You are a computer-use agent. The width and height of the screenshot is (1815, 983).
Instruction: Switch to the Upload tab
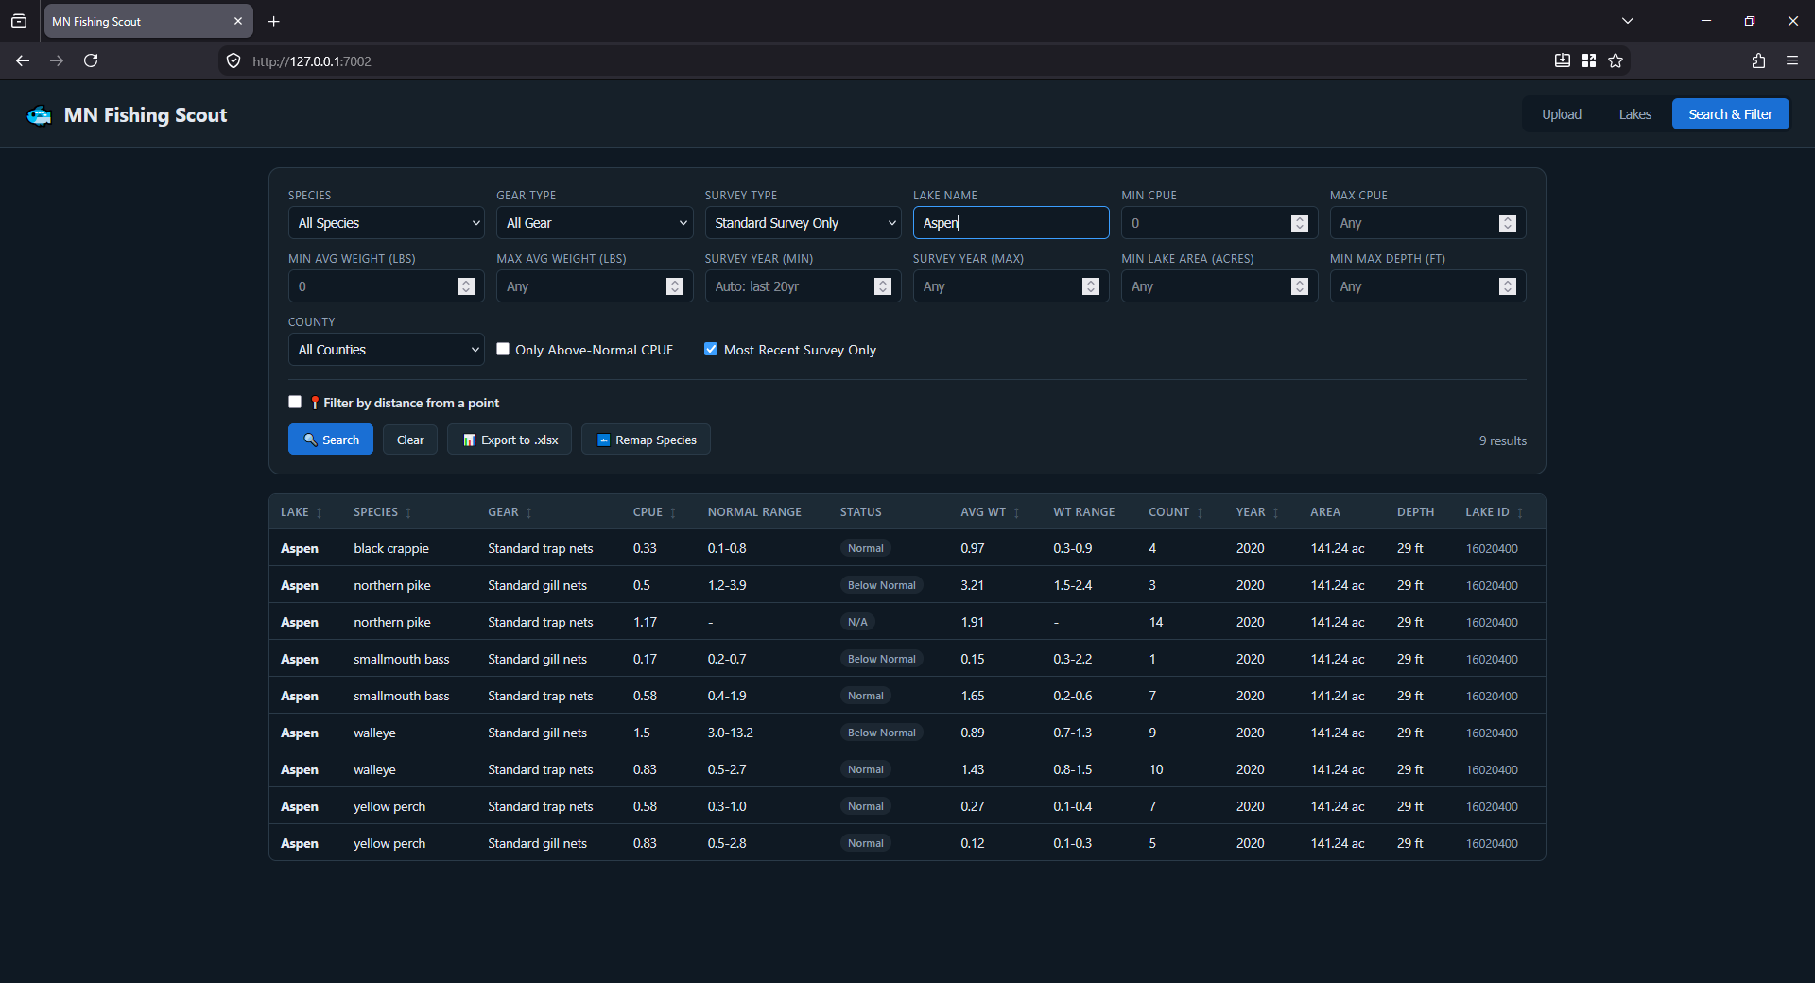(x=1562, y=114)
